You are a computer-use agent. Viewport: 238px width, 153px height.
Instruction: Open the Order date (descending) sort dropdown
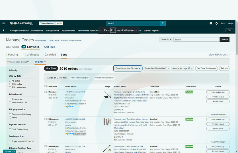coord(157,68)
